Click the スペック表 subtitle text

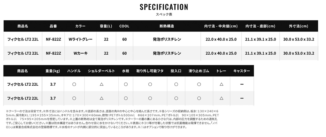164,14
